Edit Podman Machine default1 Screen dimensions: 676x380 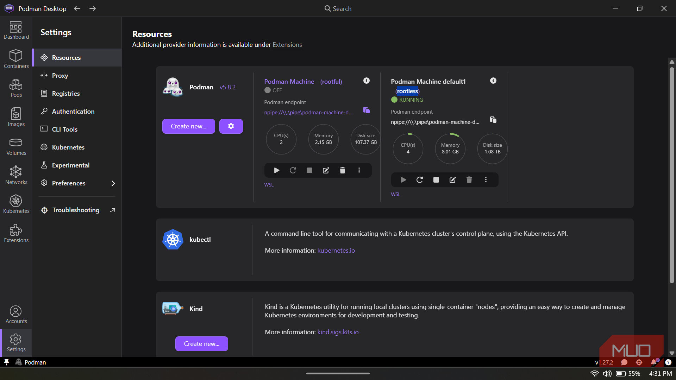click(x=453, y=180)
